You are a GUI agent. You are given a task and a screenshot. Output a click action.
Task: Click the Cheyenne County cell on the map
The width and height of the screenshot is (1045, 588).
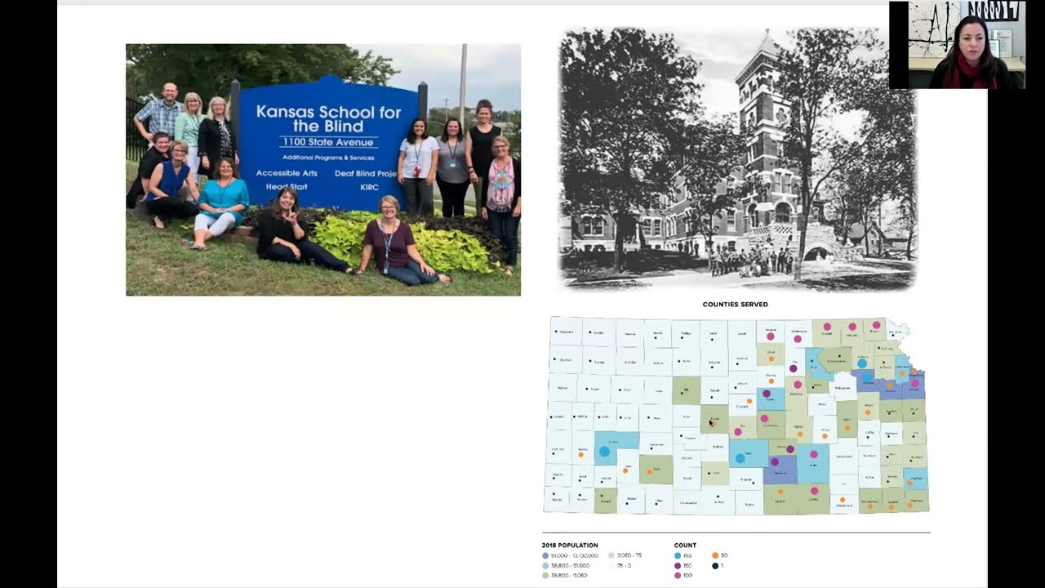click(x=566, y=332)
